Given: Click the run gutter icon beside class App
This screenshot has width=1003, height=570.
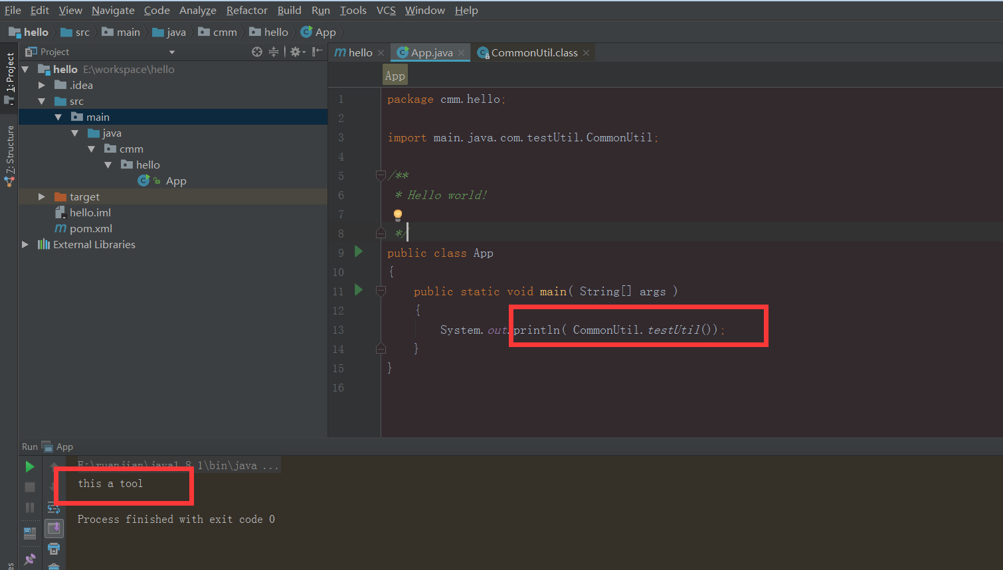Looking at the screenshot, I should [359, 251].
